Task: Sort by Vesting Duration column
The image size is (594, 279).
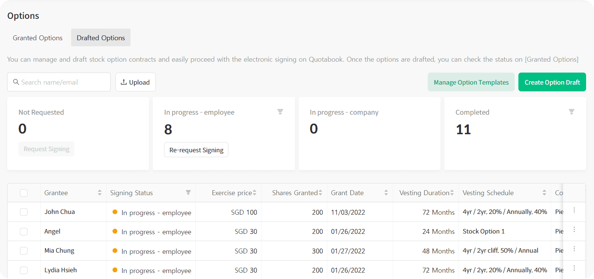Action: 452,193
